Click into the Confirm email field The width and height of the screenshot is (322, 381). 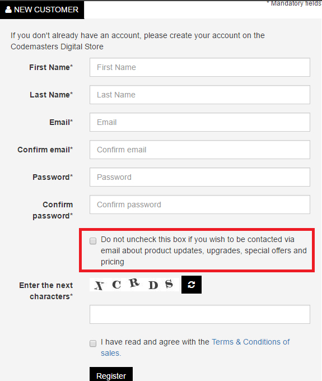tap(200, 150)
